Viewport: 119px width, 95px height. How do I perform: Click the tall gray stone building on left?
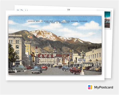point(17,50)
